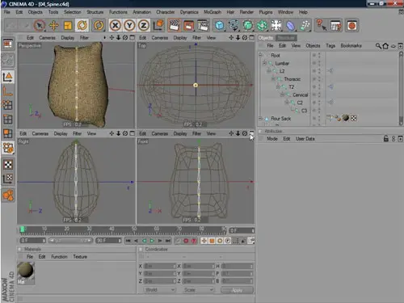Viewport: 404px width, 303px height.
Task: Toggle the lock icon in Attributes panel
Action: pos(386,138)
